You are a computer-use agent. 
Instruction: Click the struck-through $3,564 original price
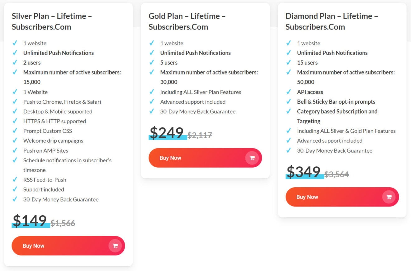tap(336, 174)
